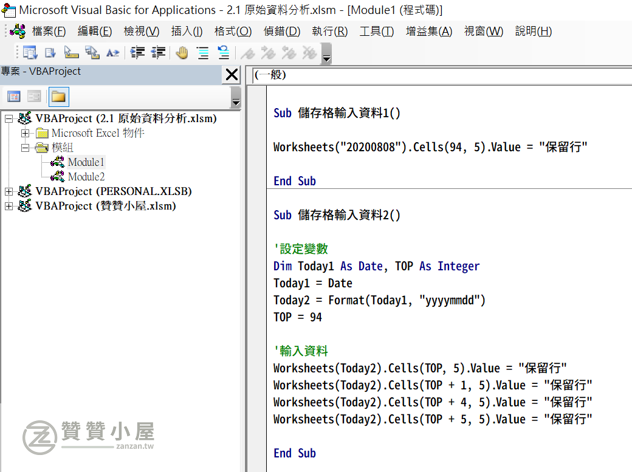Open the 插入(I) menu
632x472 pixels.
tap(187, 31)
